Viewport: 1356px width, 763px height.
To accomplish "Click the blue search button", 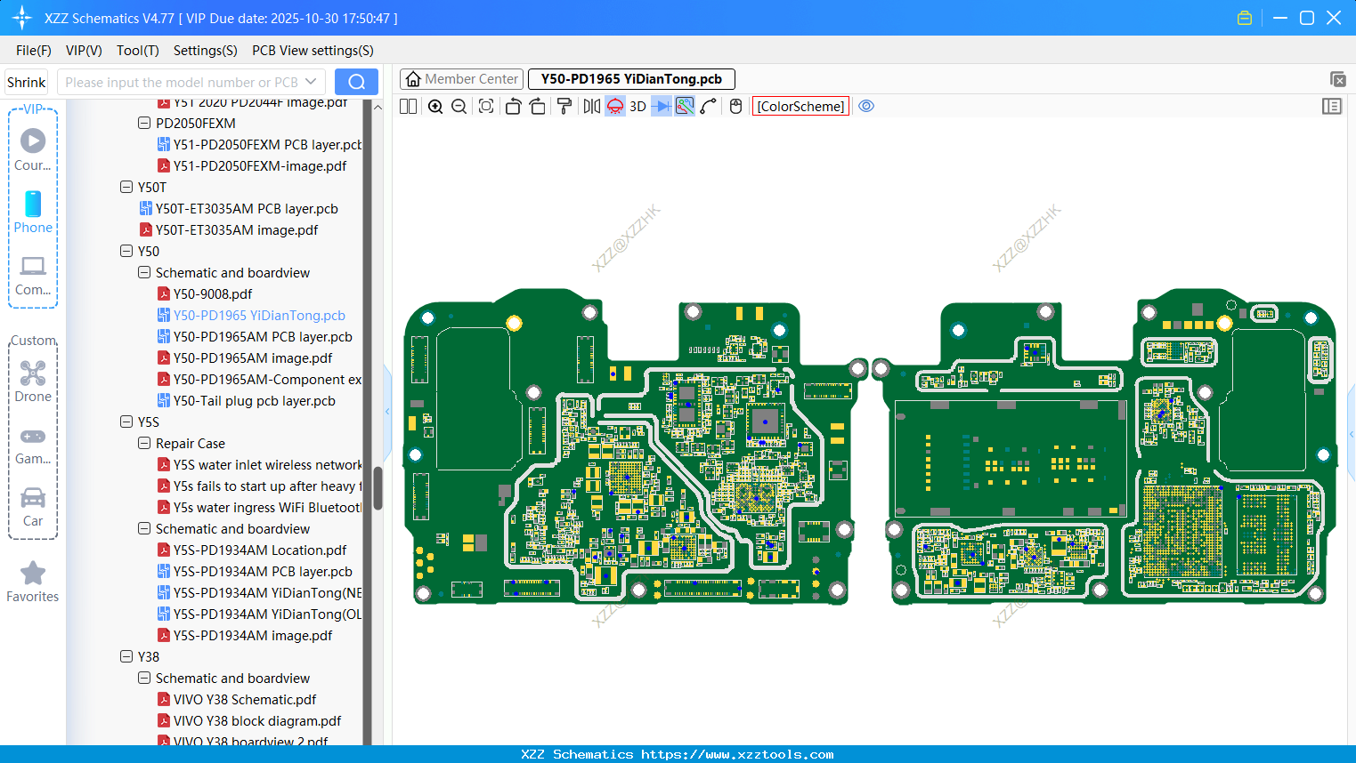I will [356, 82].
